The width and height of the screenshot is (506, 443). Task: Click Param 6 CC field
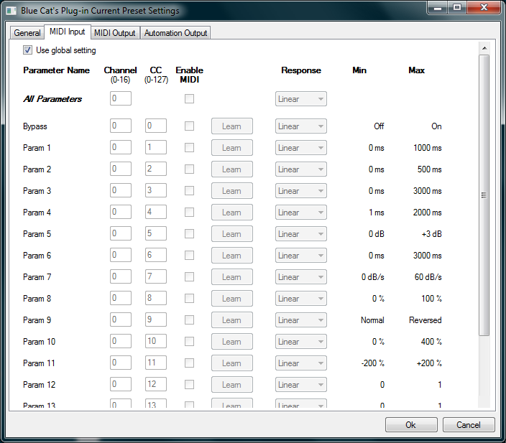click(x=156, y=255)
